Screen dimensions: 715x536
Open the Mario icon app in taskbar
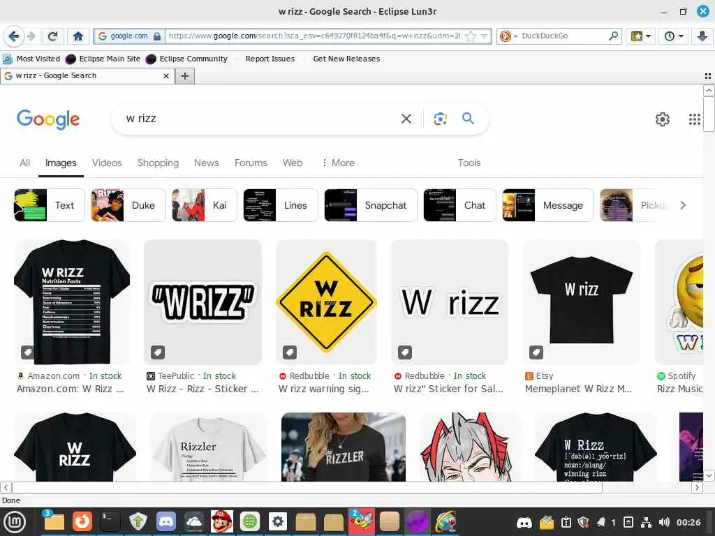click(222, 522)
